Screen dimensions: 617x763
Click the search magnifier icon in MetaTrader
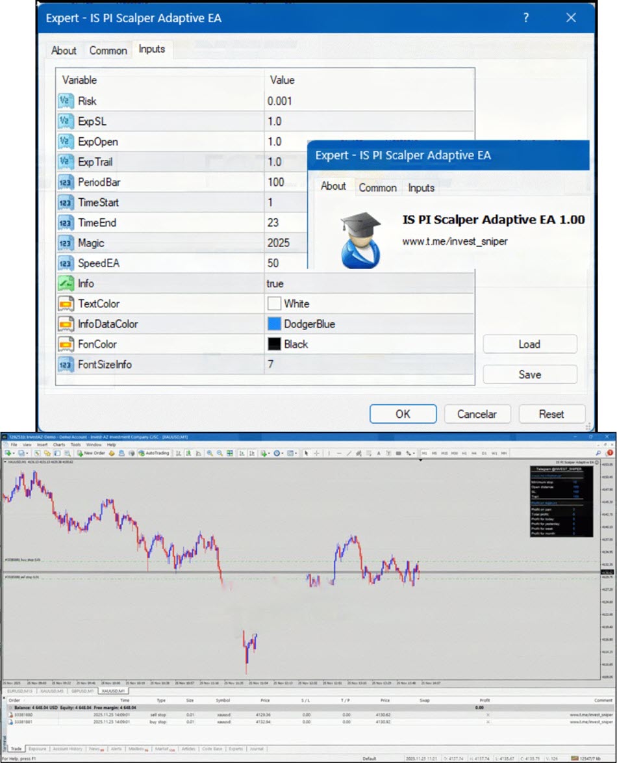(x=598, y=453)
